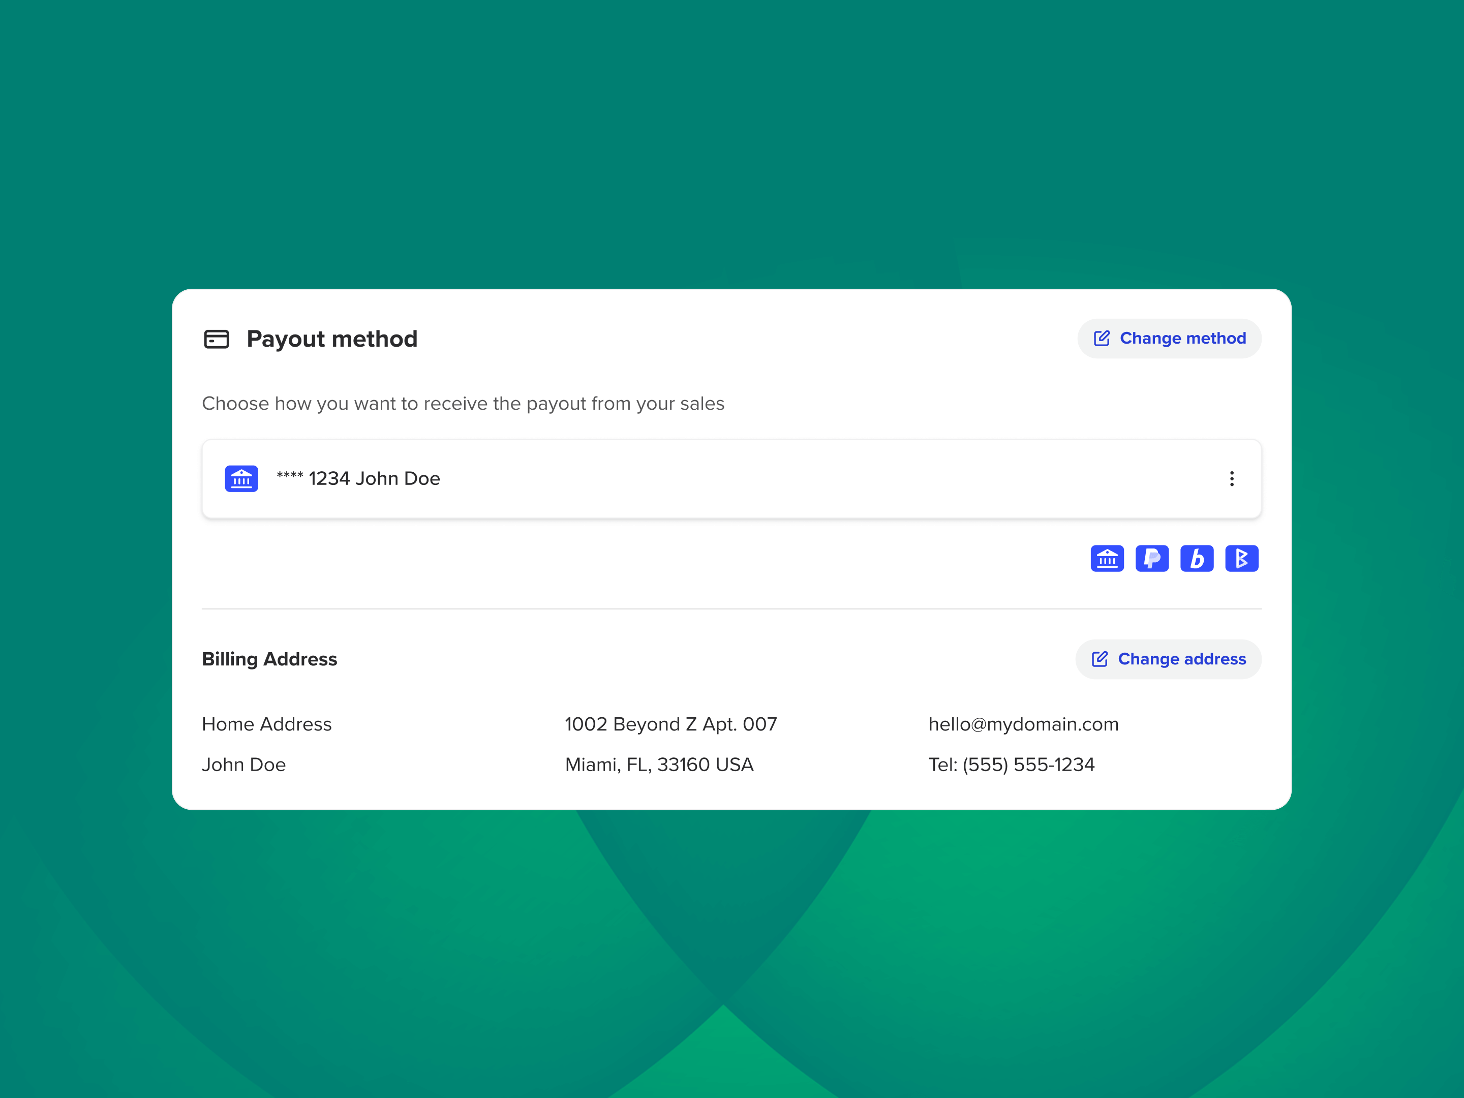The height and width of the screenshot is (1098, 1464).
Task: Select the **** 1234 John Doe payout row
Action: tap(731, 478)
